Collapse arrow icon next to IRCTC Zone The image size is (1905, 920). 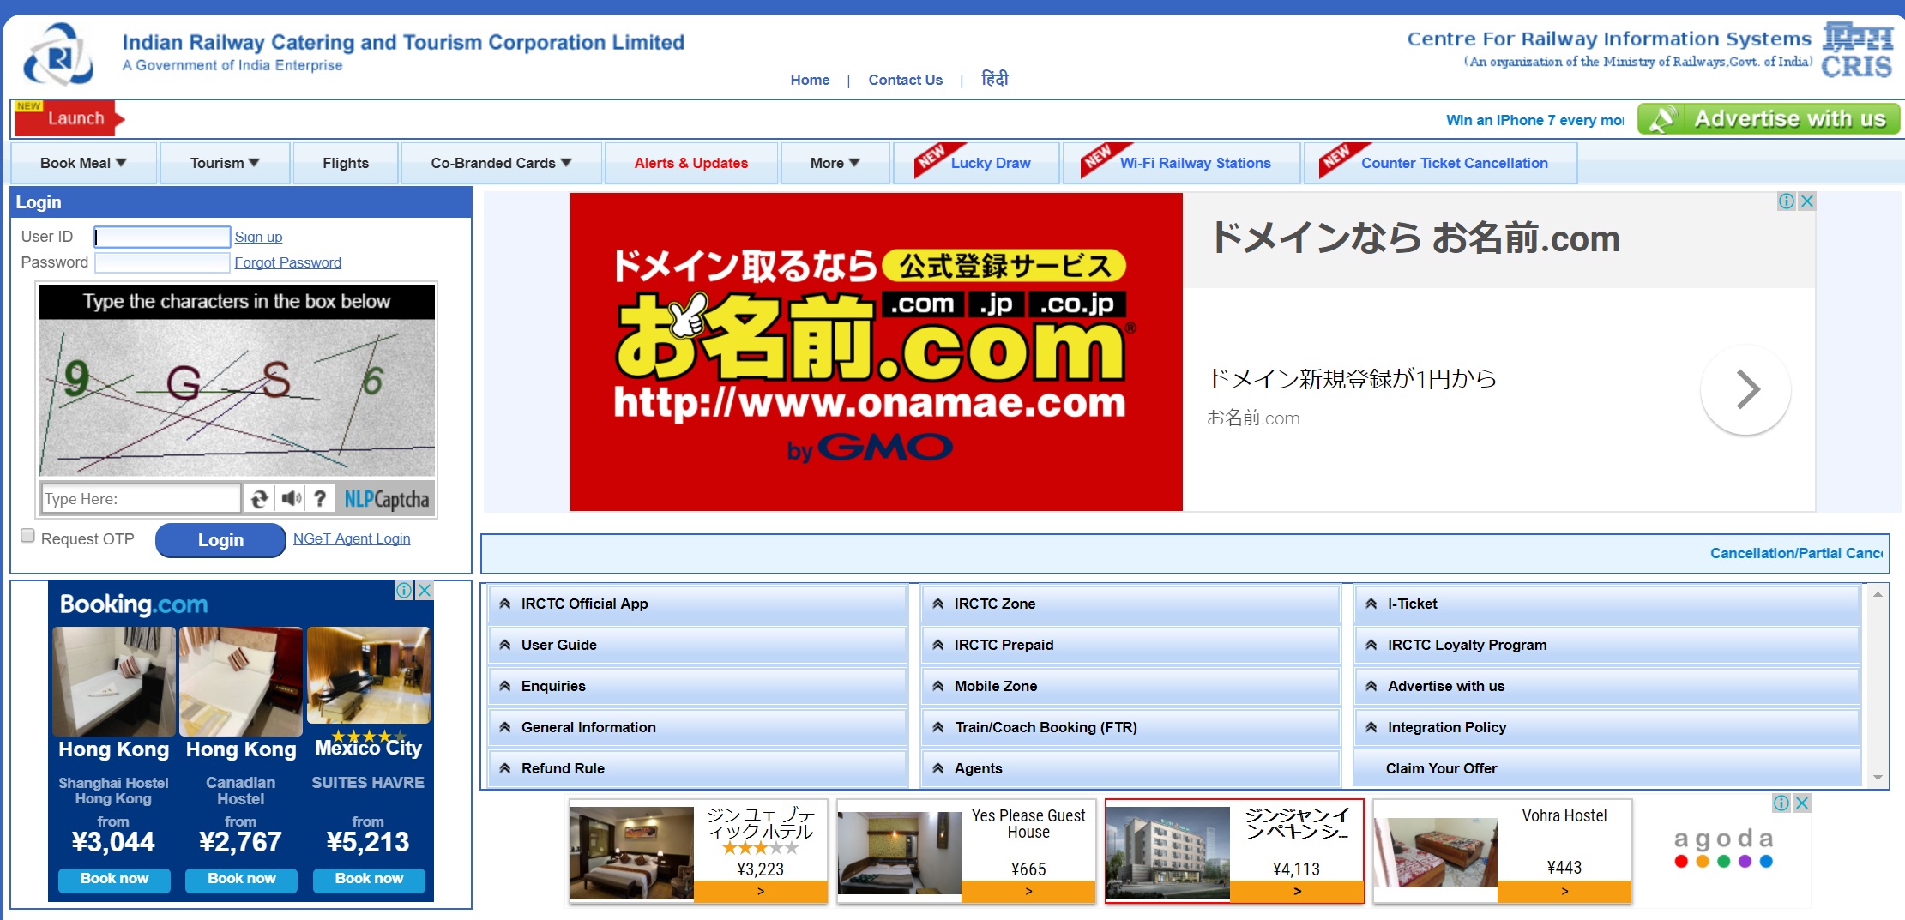938,604
